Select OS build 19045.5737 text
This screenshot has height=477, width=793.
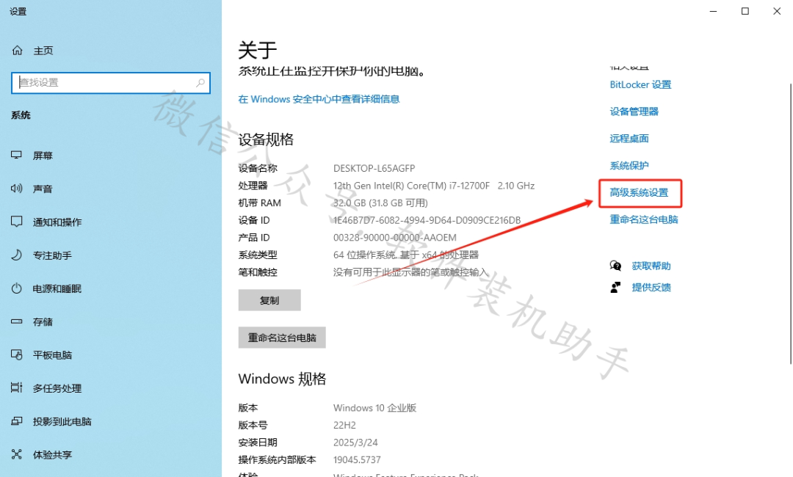357,460
